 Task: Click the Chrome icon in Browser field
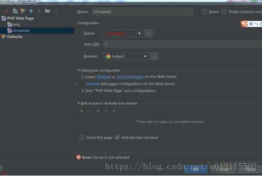pyautogui.click(x=108, y=57)
